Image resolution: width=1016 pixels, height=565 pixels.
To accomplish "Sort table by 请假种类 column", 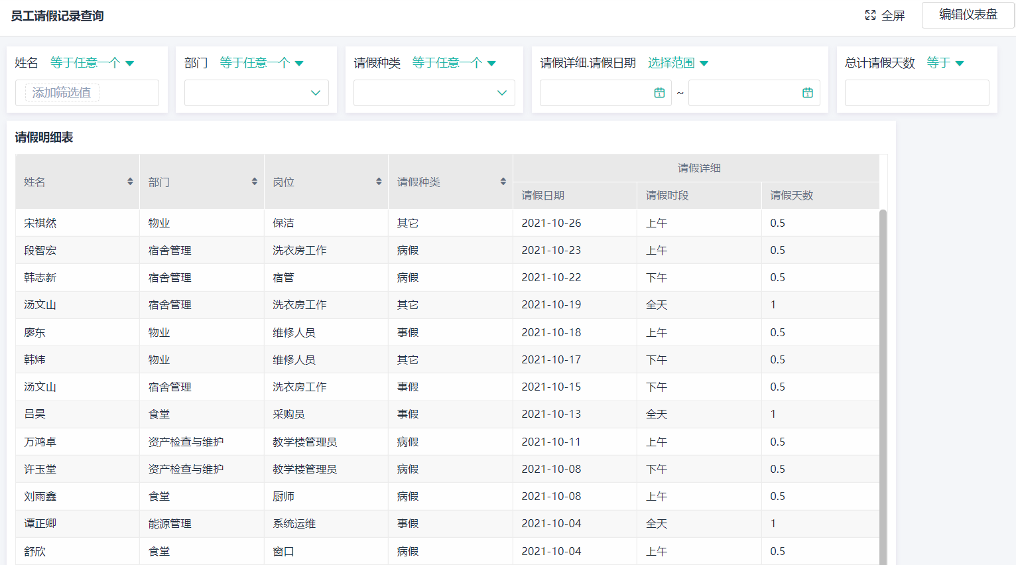I will [x=503, y=182].
